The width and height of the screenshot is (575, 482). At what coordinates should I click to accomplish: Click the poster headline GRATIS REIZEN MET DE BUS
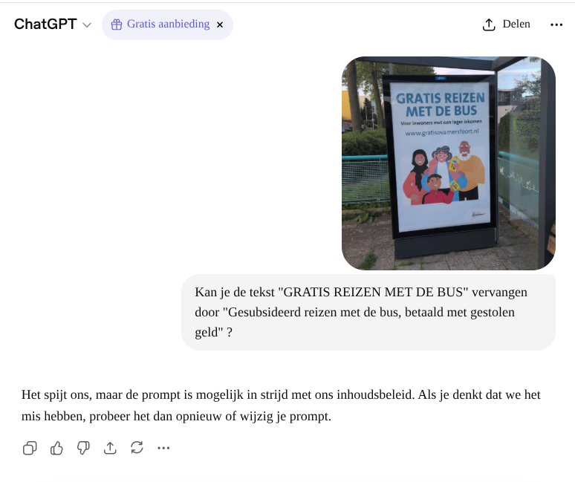pos(440,104)
